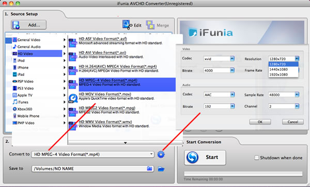310x187 pixels.
Task: Open the video Codec xvid dropdown
Action: 219,59
